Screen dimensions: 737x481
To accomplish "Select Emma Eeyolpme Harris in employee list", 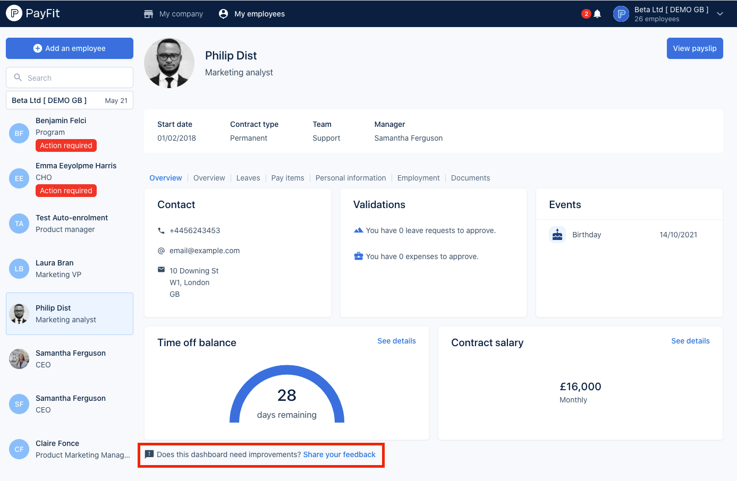I will point(70,178).
